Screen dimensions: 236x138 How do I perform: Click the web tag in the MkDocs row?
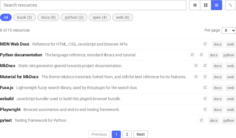pos(231,66)
